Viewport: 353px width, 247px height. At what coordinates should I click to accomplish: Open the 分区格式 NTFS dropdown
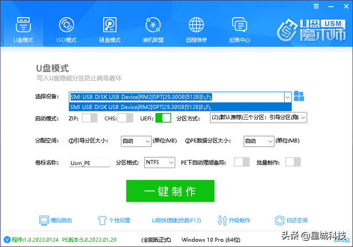pos(159,163)
